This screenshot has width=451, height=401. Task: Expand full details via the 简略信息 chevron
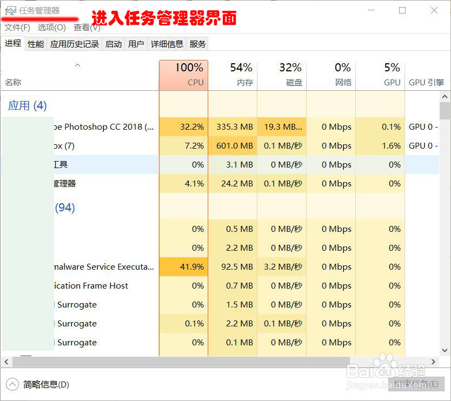pos(12,385)
